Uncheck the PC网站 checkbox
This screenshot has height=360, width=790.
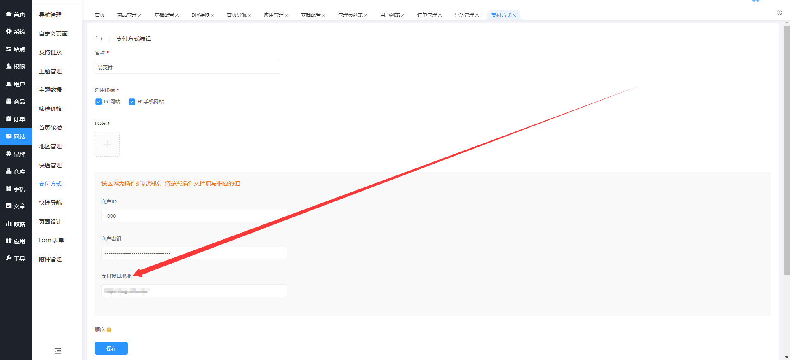(x=99, y=102)
